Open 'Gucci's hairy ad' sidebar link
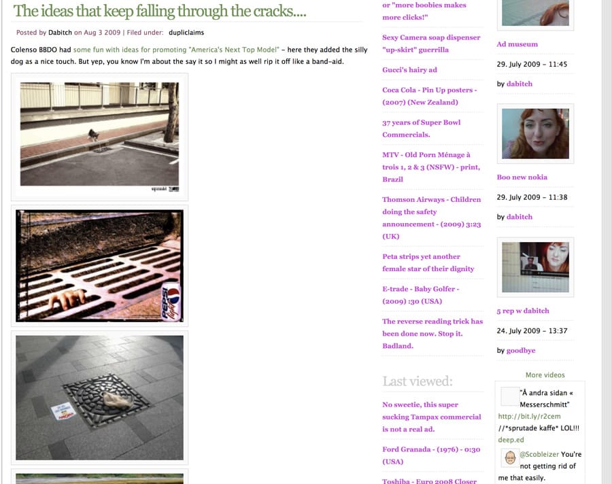Image resolution: width=612 pixels, height=484 pixels. coord(409,70)
